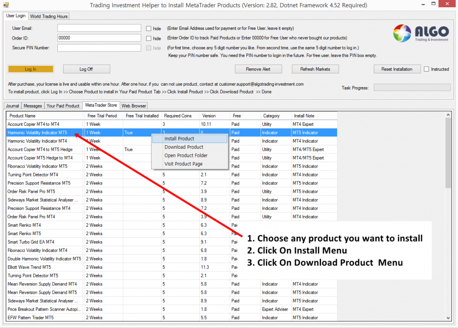Click the Refresh Markets button
458x328 pixels.
coord(315,69)
